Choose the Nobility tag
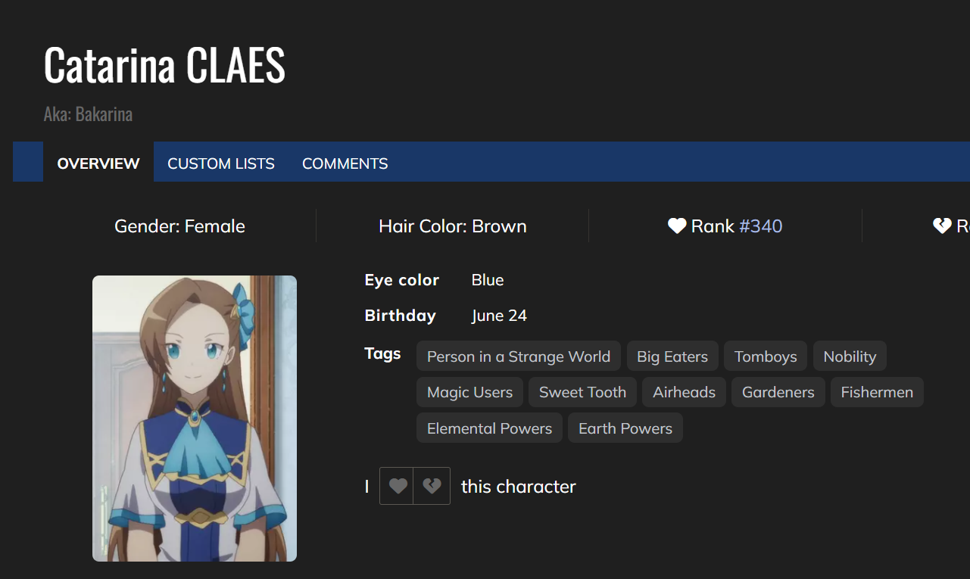The height and width of the screenshot is (579, 970). 850,356
